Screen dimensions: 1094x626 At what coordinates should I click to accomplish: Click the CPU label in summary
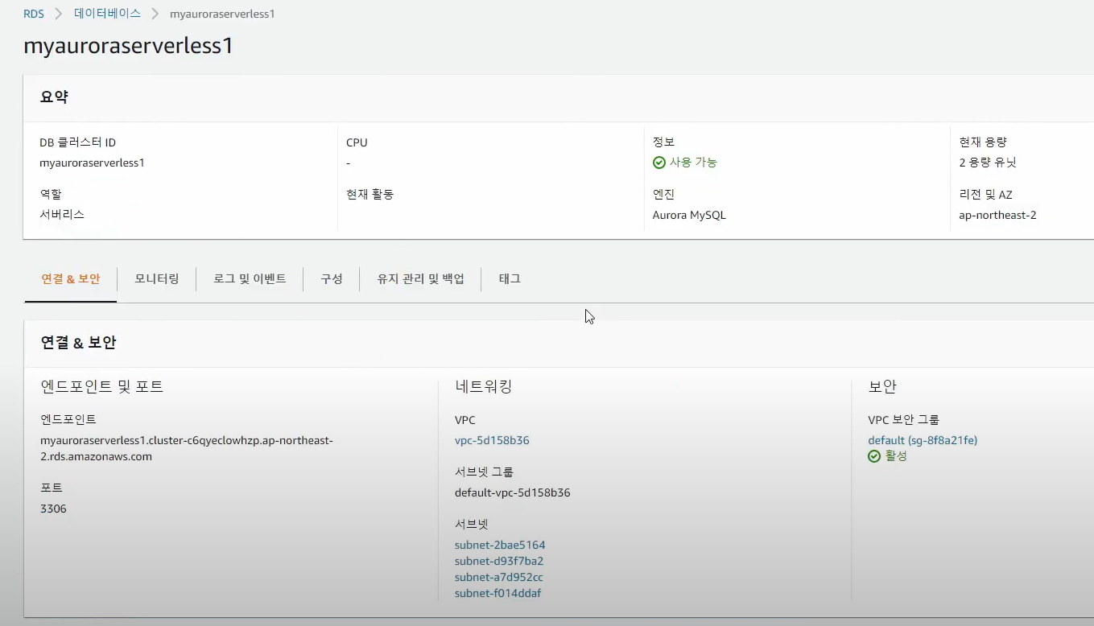point(357,142)
